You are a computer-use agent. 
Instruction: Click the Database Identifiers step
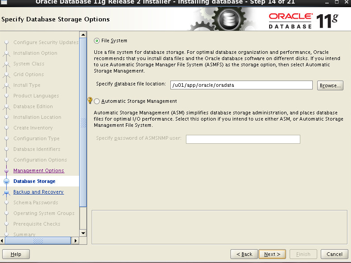tap(37, 149)
